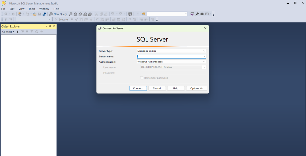Image resolution: width=306 pixels, height=156 pixels.
Task: Click the Save All double-disk icon
Action: click(x=44, y=14)
